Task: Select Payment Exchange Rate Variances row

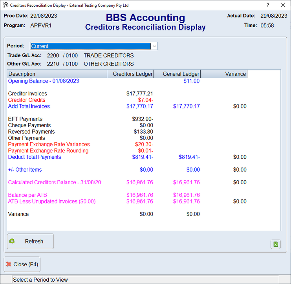Action: [x=49, y=144]
